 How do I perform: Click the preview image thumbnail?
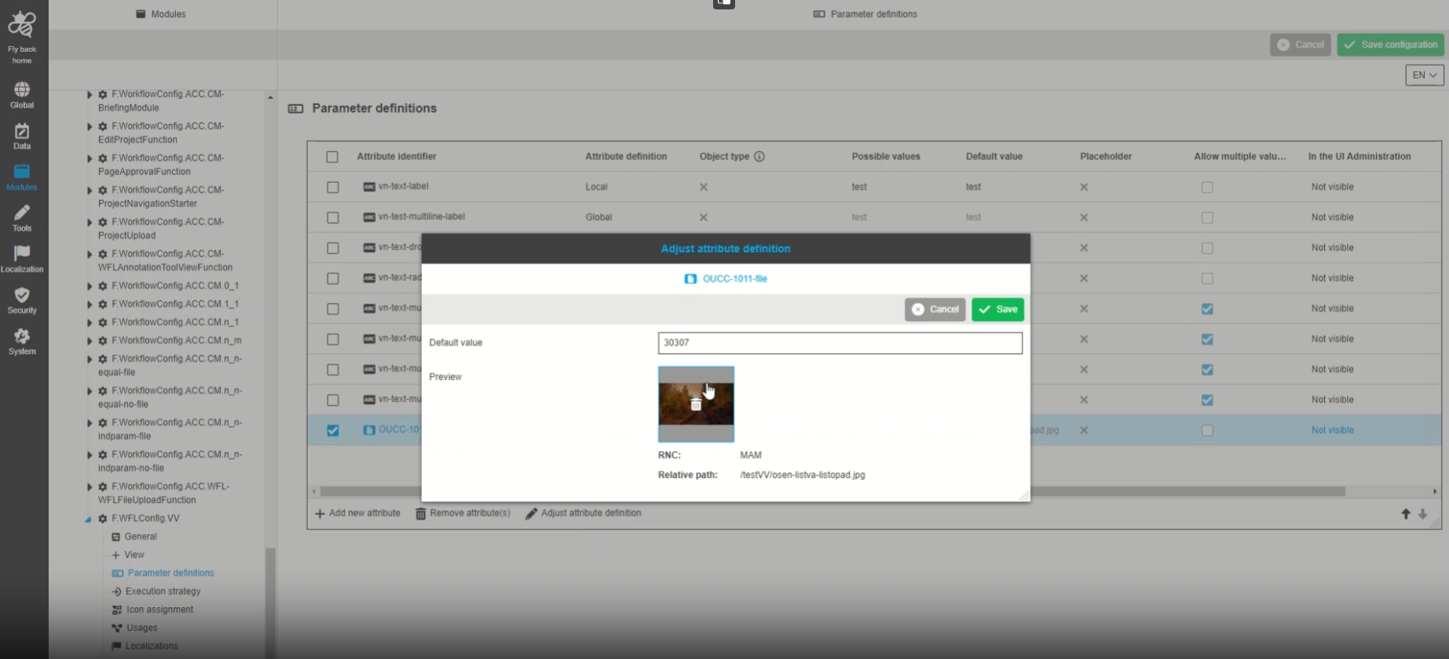[x=696, y=405]
